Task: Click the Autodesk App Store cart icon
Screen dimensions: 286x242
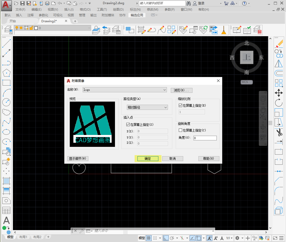Action: point(226,3)
